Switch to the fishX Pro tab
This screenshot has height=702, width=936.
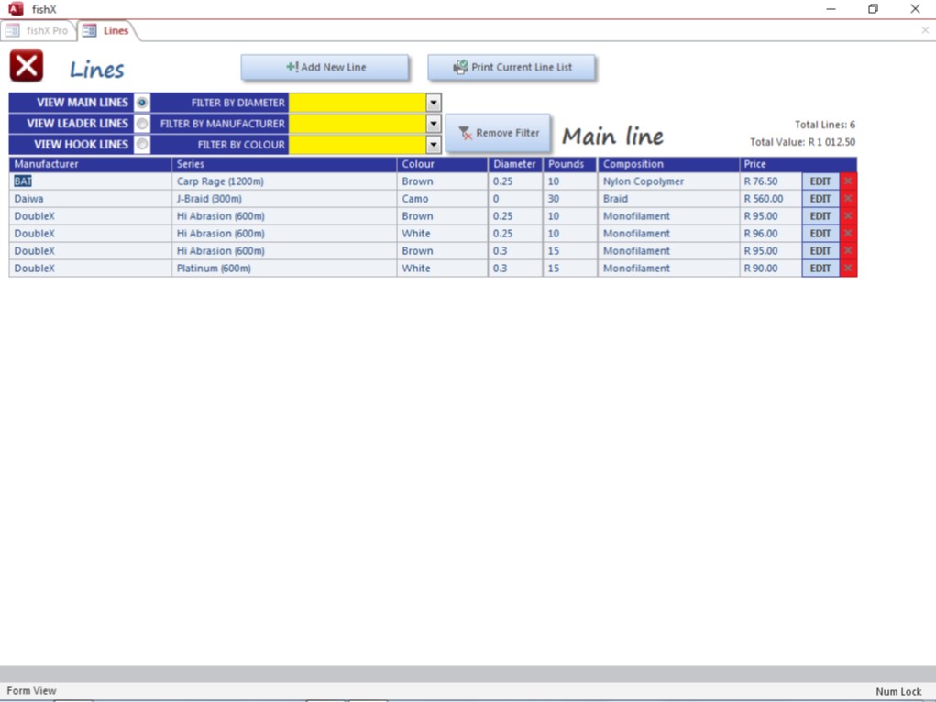(x=38, y=31)
